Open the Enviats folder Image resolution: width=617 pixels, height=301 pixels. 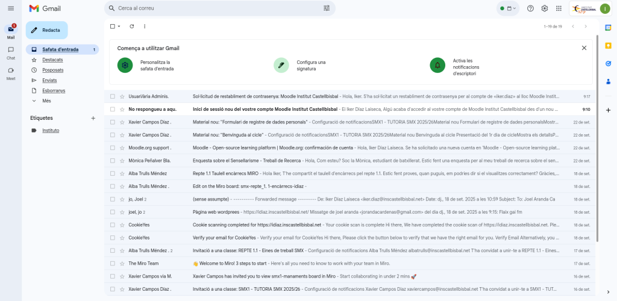(x=49, y=80)
